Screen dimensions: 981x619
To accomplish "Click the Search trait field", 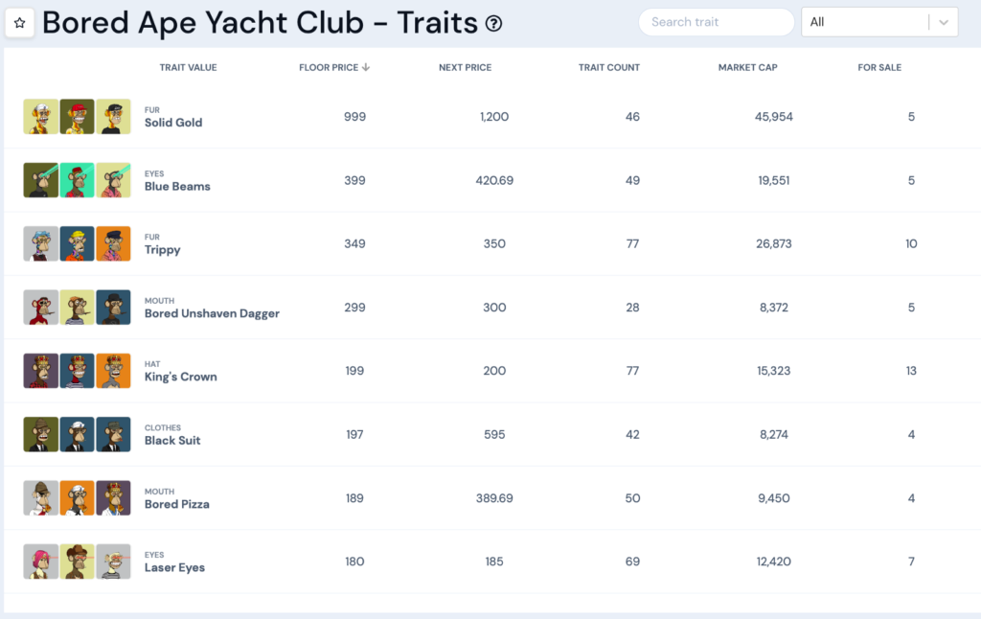I will click(716, 22).
